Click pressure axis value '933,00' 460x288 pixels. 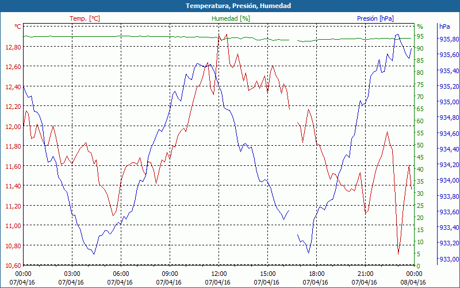449,259
